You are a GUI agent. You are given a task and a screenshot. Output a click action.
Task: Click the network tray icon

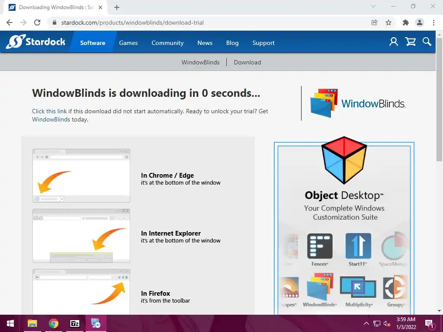coord(377,323)
